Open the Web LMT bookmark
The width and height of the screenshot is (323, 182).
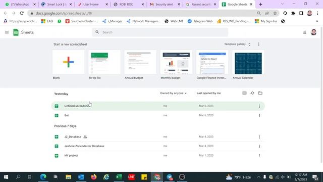[174, 21]
